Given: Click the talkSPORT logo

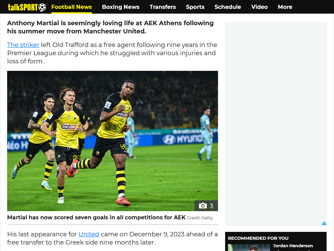Looking at the screenshot, I should 27,7.
